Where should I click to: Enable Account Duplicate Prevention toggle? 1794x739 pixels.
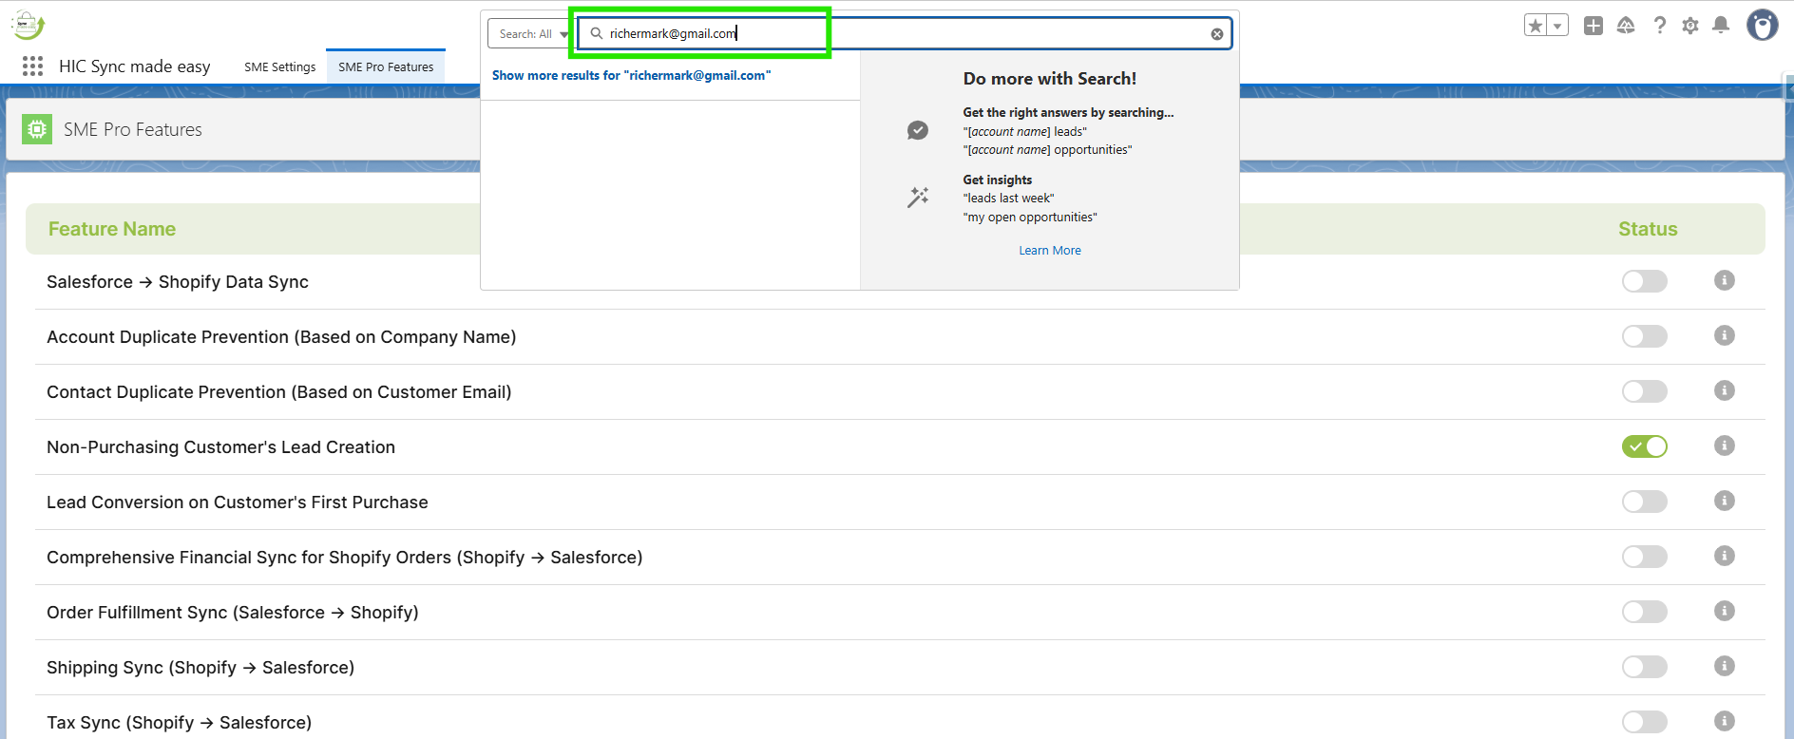tap(1645, 336)
